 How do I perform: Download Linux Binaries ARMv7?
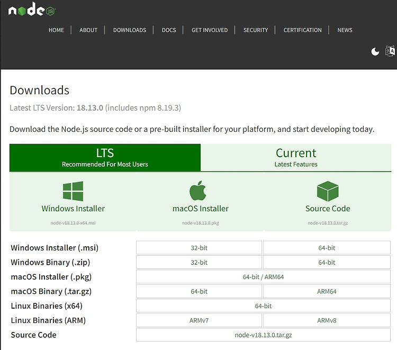tap(199, 320)
